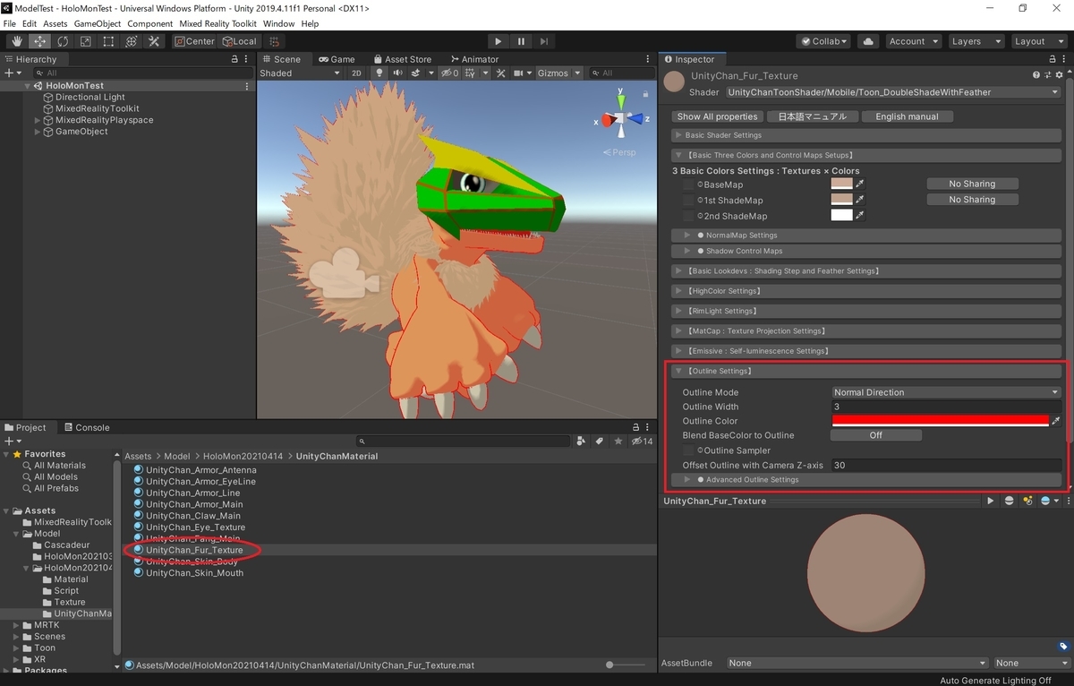
Task: Open asset labels tag icon
Action: pos(1063,646)
